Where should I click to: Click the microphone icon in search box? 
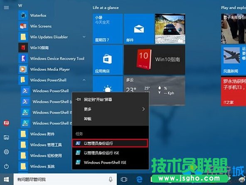click(x=111, y=179)
